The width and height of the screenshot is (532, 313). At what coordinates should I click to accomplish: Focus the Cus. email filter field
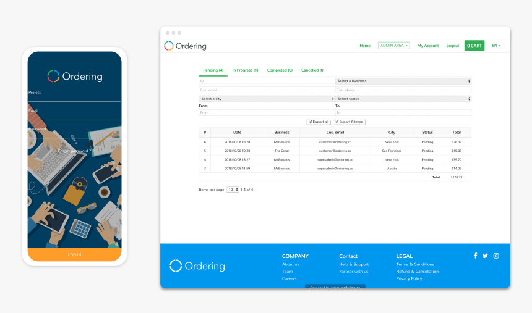pyautogui.click(x=267, y=90)
